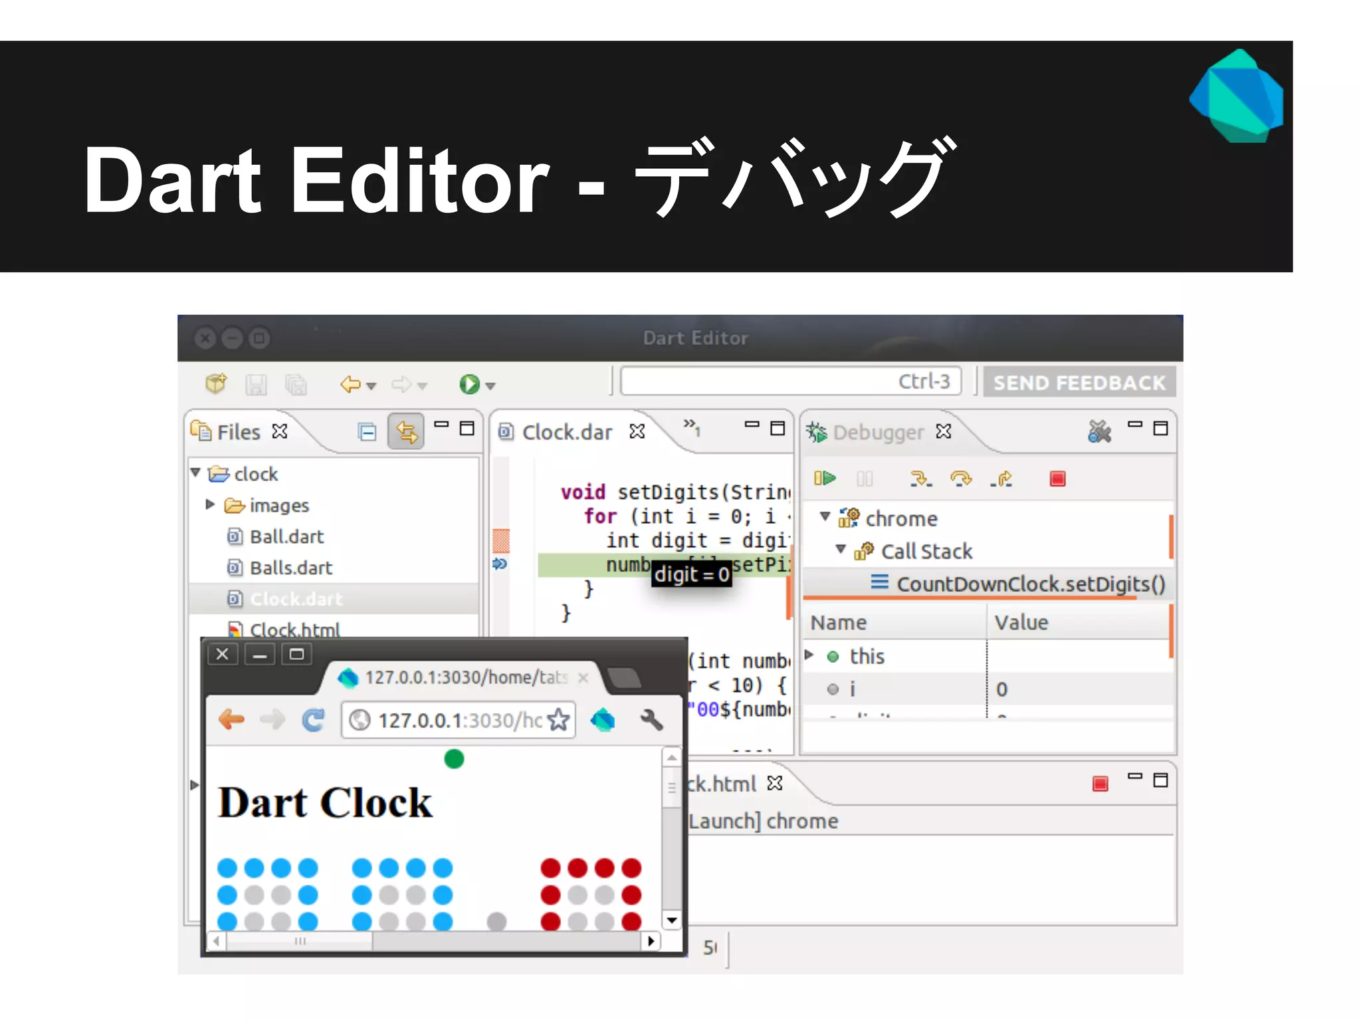This screenshot has height=1021, width=1361.
Task: Expand the images folder
Action: pyautogui.click(x=210, y=505)
